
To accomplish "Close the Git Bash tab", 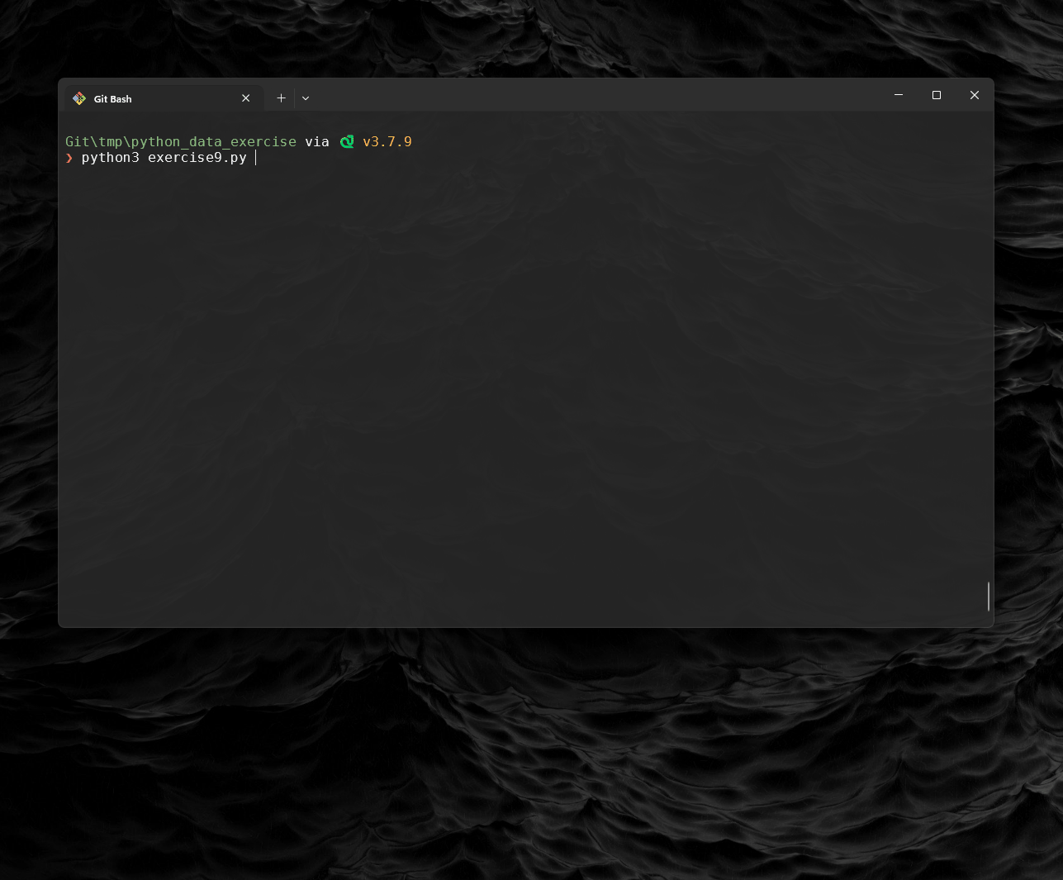I will (245, 98).
